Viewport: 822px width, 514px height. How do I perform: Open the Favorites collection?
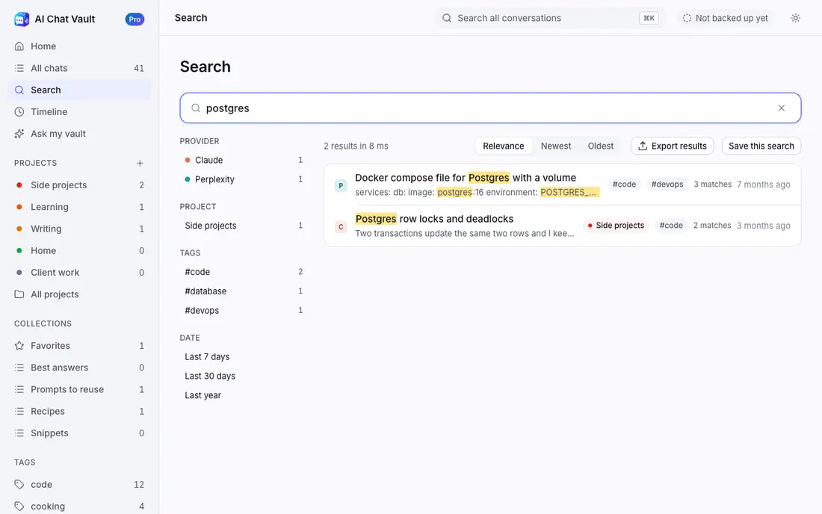click(x=79, y=346)
